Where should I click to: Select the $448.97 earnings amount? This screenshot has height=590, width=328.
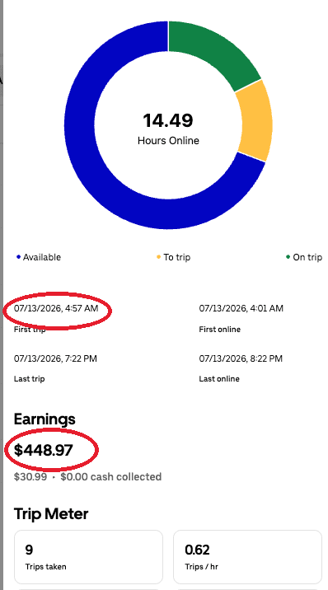coord(43,450)
